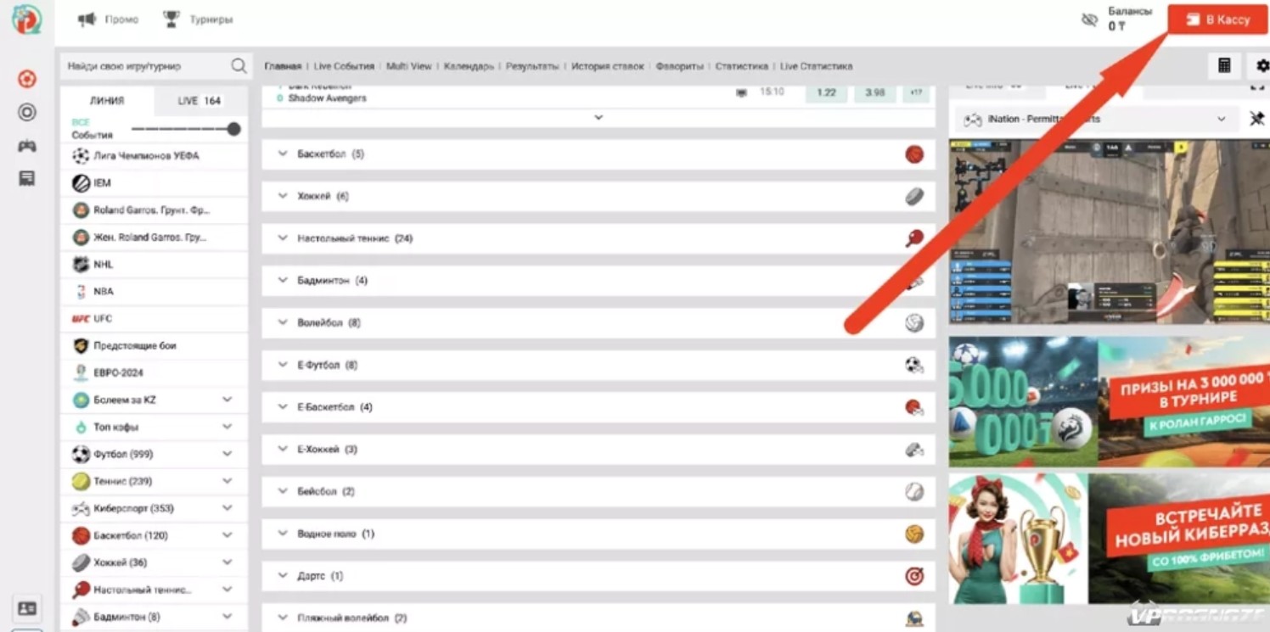Viewport: 1270px width, 632px height.
Task: Open the gamepad esports sidebar icon
Action: coord(27,146)
